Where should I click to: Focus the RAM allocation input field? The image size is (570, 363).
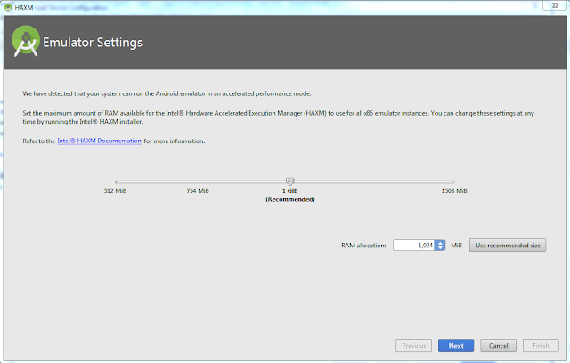(413, 246)
